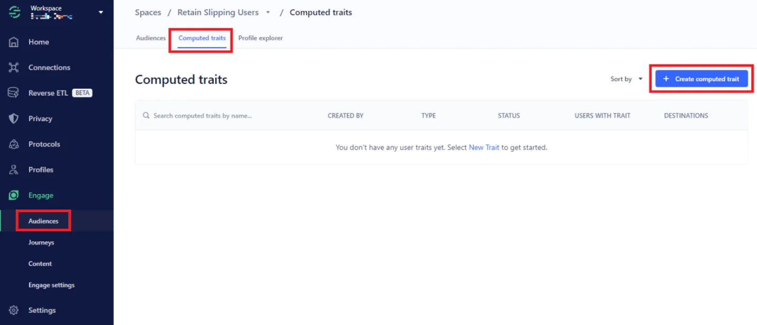Click the Home house icon

coord(14,42)
